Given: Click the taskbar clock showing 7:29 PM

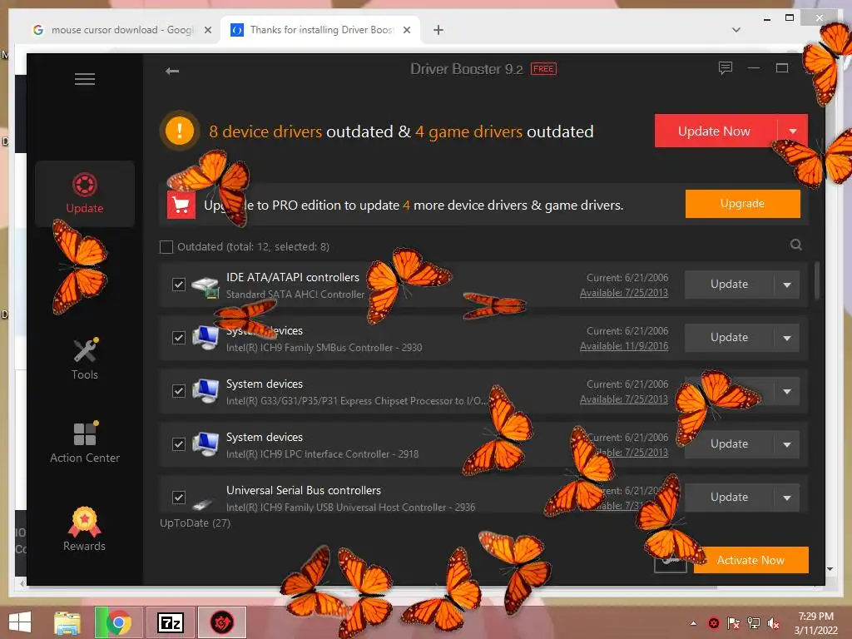Looking at the screenshot, I should tap(815, 623).
